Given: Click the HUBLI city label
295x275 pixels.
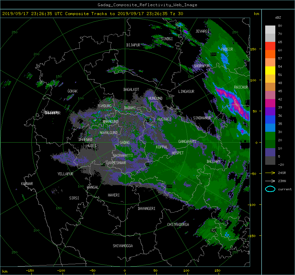Looking at the screenshot, I should pos(91,146).
